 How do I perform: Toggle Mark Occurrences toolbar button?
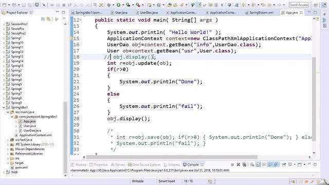click(199, 5)
